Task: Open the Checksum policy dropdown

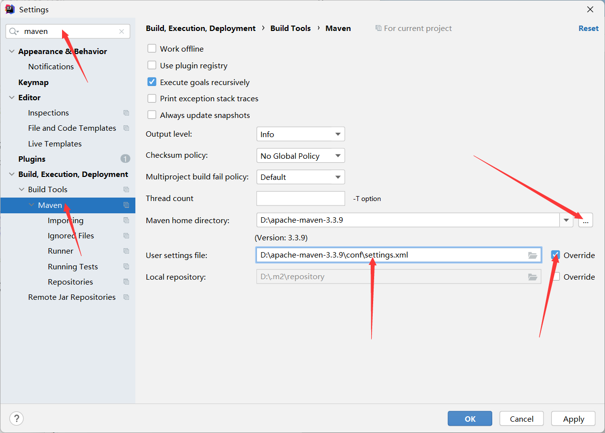Action: tap(300, 156)
